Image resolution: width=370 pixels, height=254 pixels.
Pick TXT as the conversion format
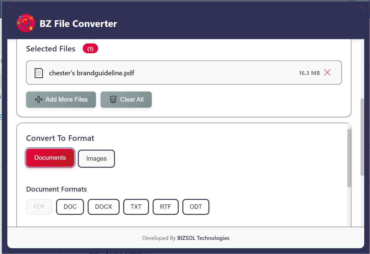pos(136,207)
